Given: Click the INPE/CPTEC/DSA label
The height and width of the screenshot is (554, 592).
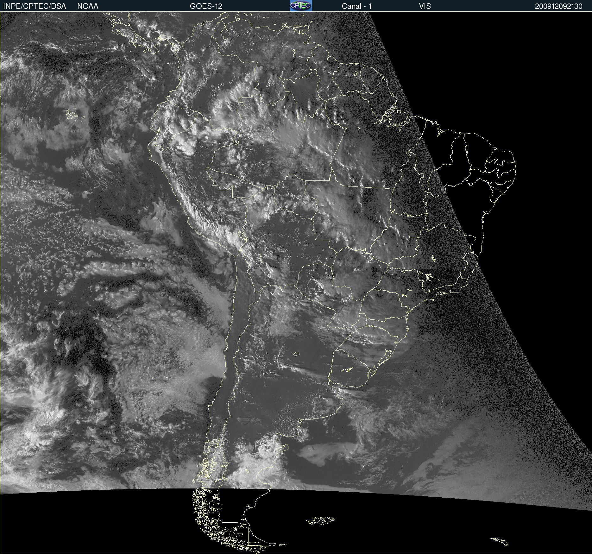Looking at the screenshot, I should (x=35, y=6).
